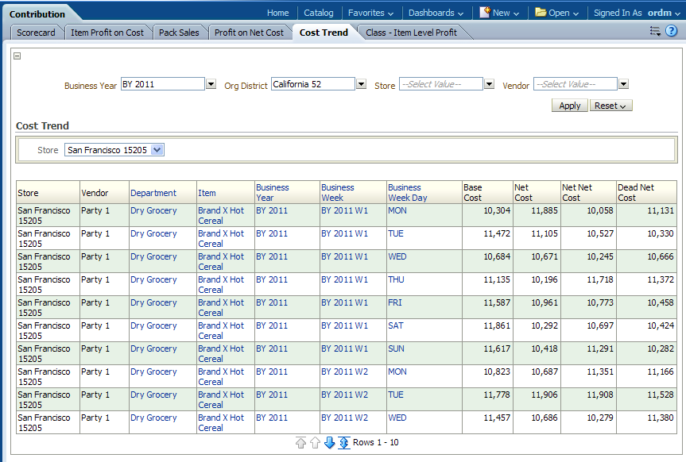Image resolution: width=686 pixels, height=462 pixels.
Task: Click the blue Next Rows down arrow
Action: (x=329, y=443)
